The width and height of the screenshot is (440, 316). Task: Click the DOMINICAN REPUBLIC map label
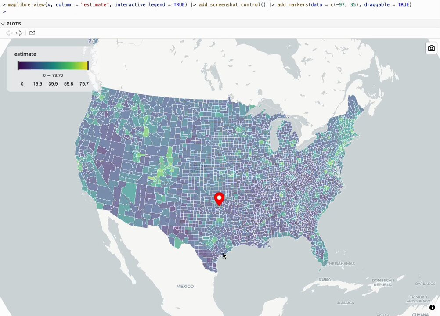click(x=383, y=282)
